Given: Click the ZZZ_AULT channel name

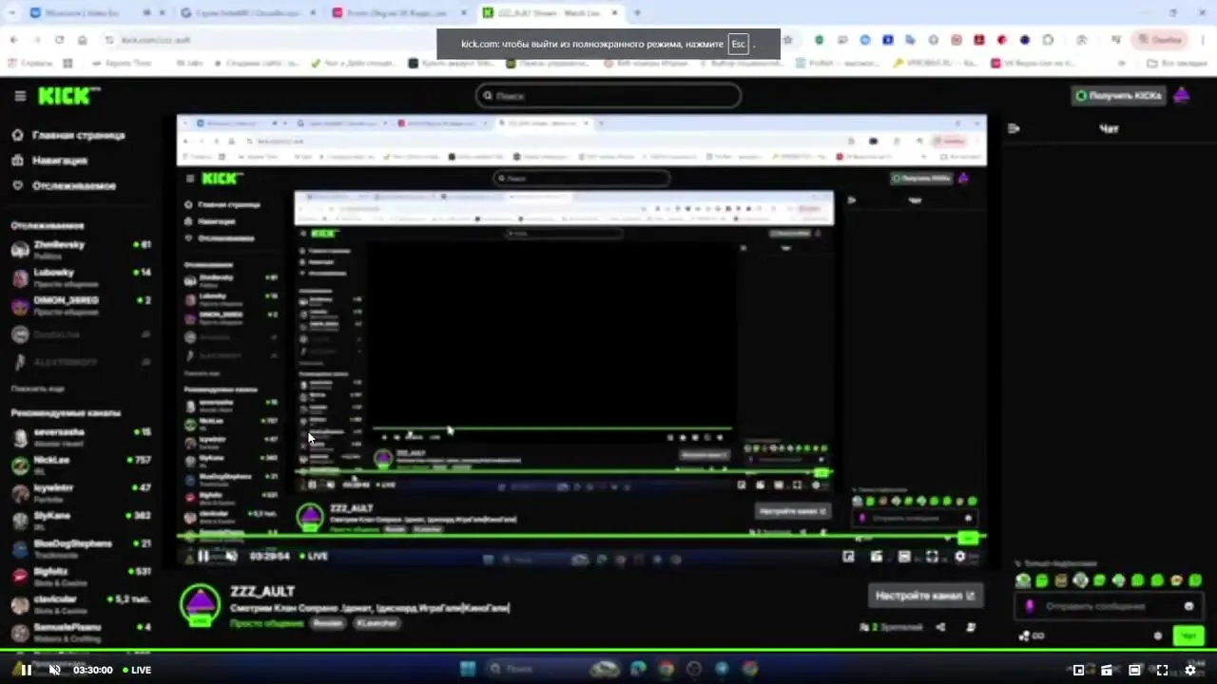Looking at the screenshot, I should (262, 591).
